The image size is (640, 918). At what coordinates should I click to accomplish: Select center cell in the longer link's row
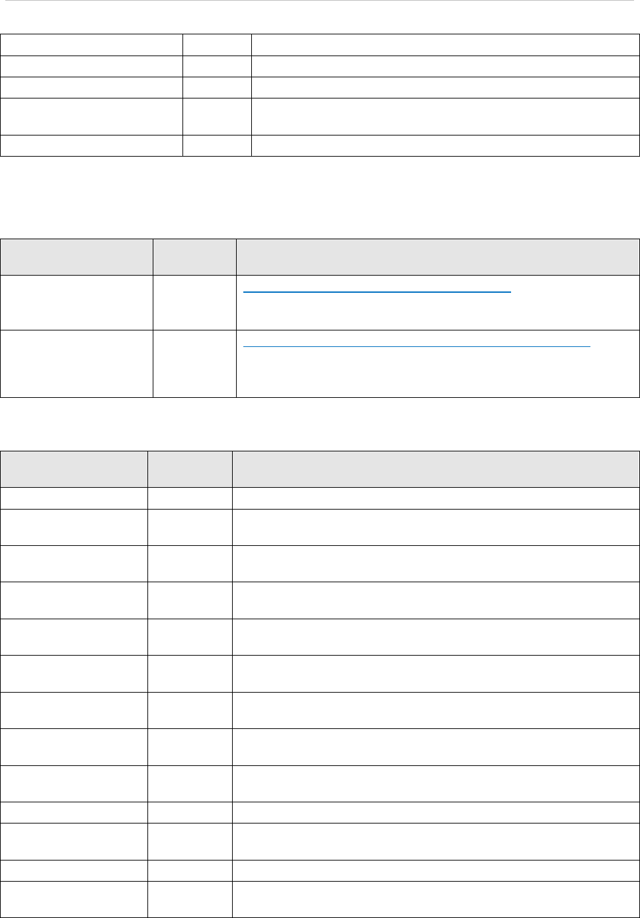(x=194, y=363)
